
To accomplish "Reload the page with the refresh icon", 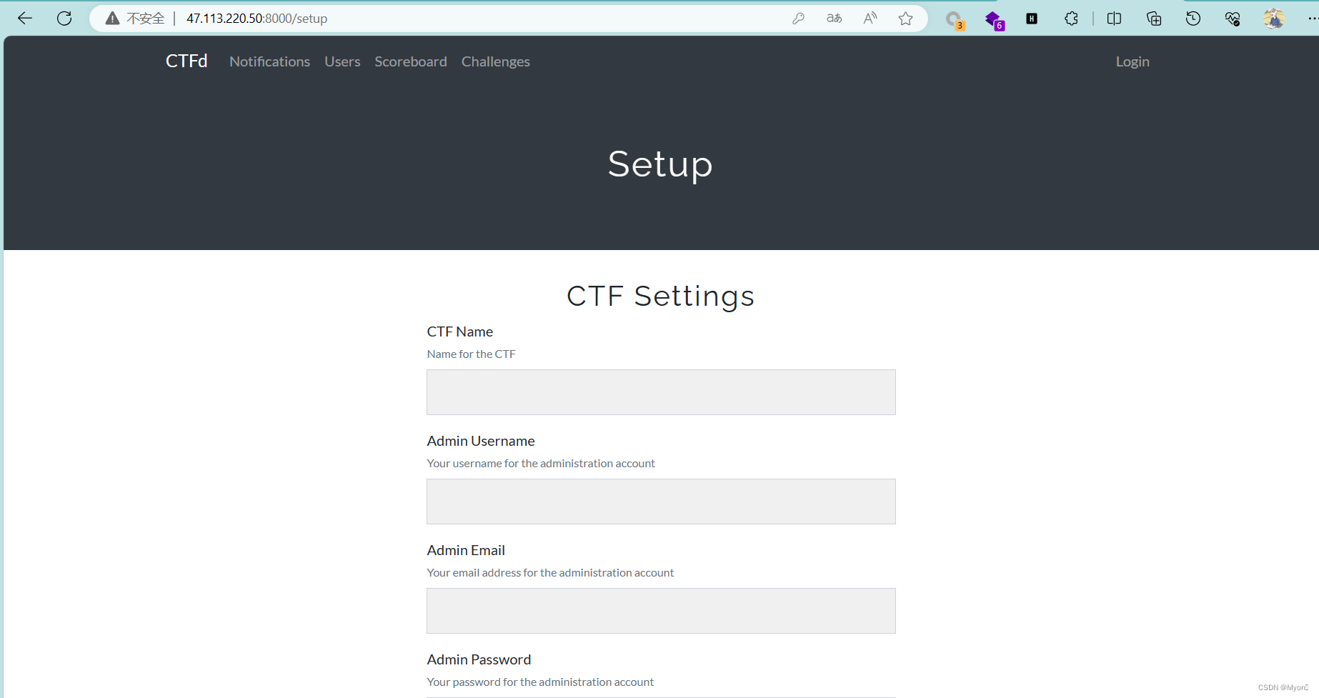I will 64,19.
